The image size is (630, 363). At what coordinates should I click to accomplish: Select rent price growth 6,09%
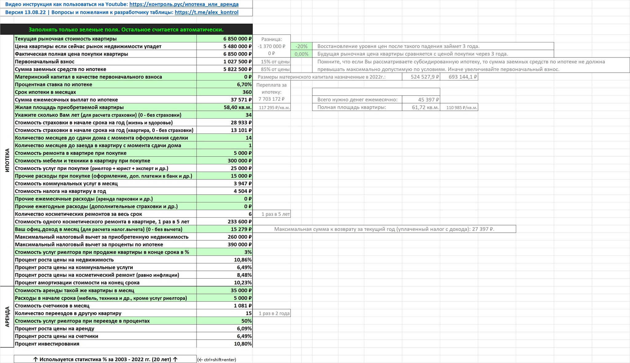[x=225, y=329]
